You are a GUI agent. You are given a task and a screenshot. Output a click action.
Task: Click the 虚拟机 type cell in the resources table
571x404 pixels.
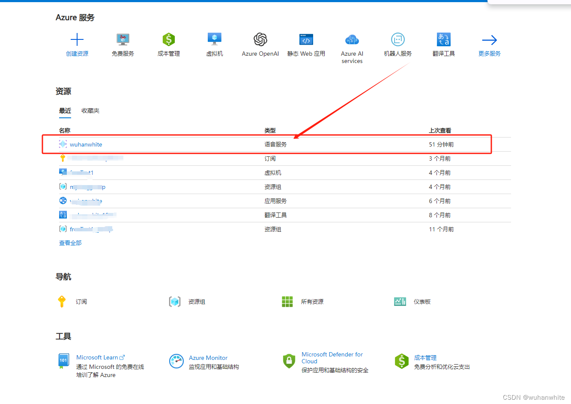(x=273, y=173)
